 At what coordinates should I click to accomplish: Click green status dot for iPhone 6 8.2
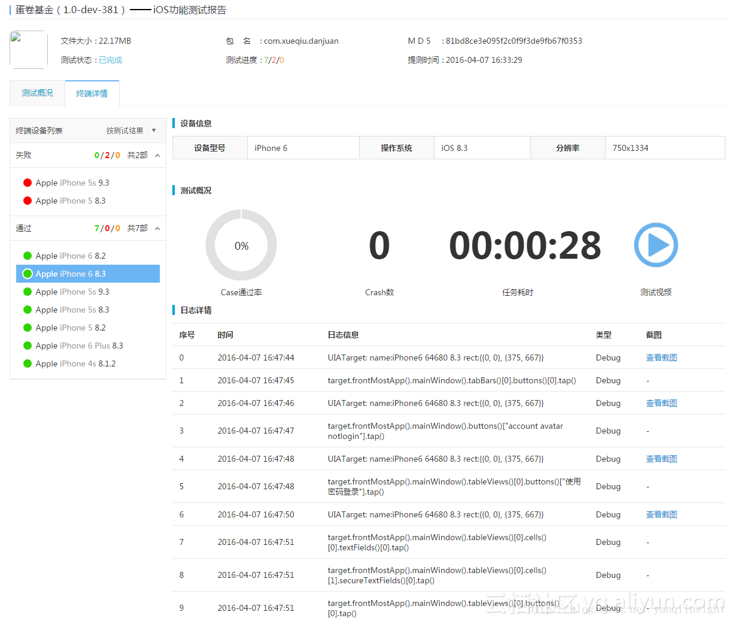pyautogui.click(x=28, y=256)
